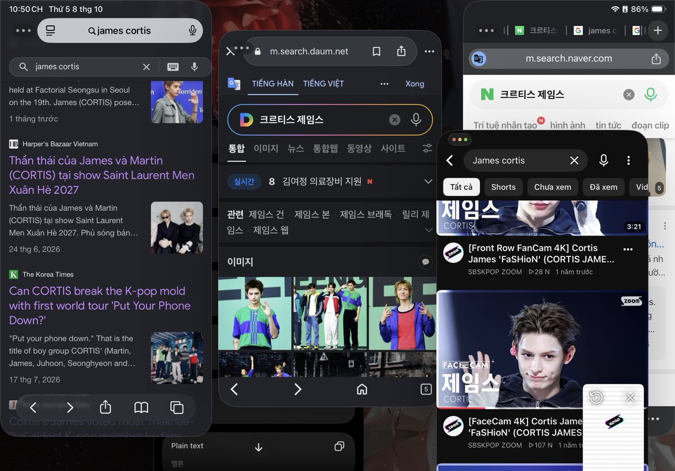Screen dimensions: 675x471
Task: Close the floating mini player overlay
Action: (630, 397)
